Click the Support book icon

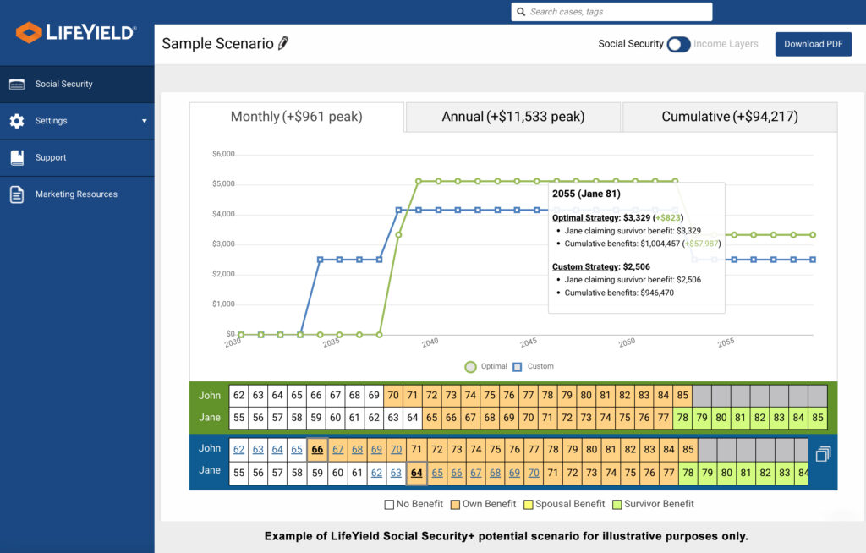[17, 157]
